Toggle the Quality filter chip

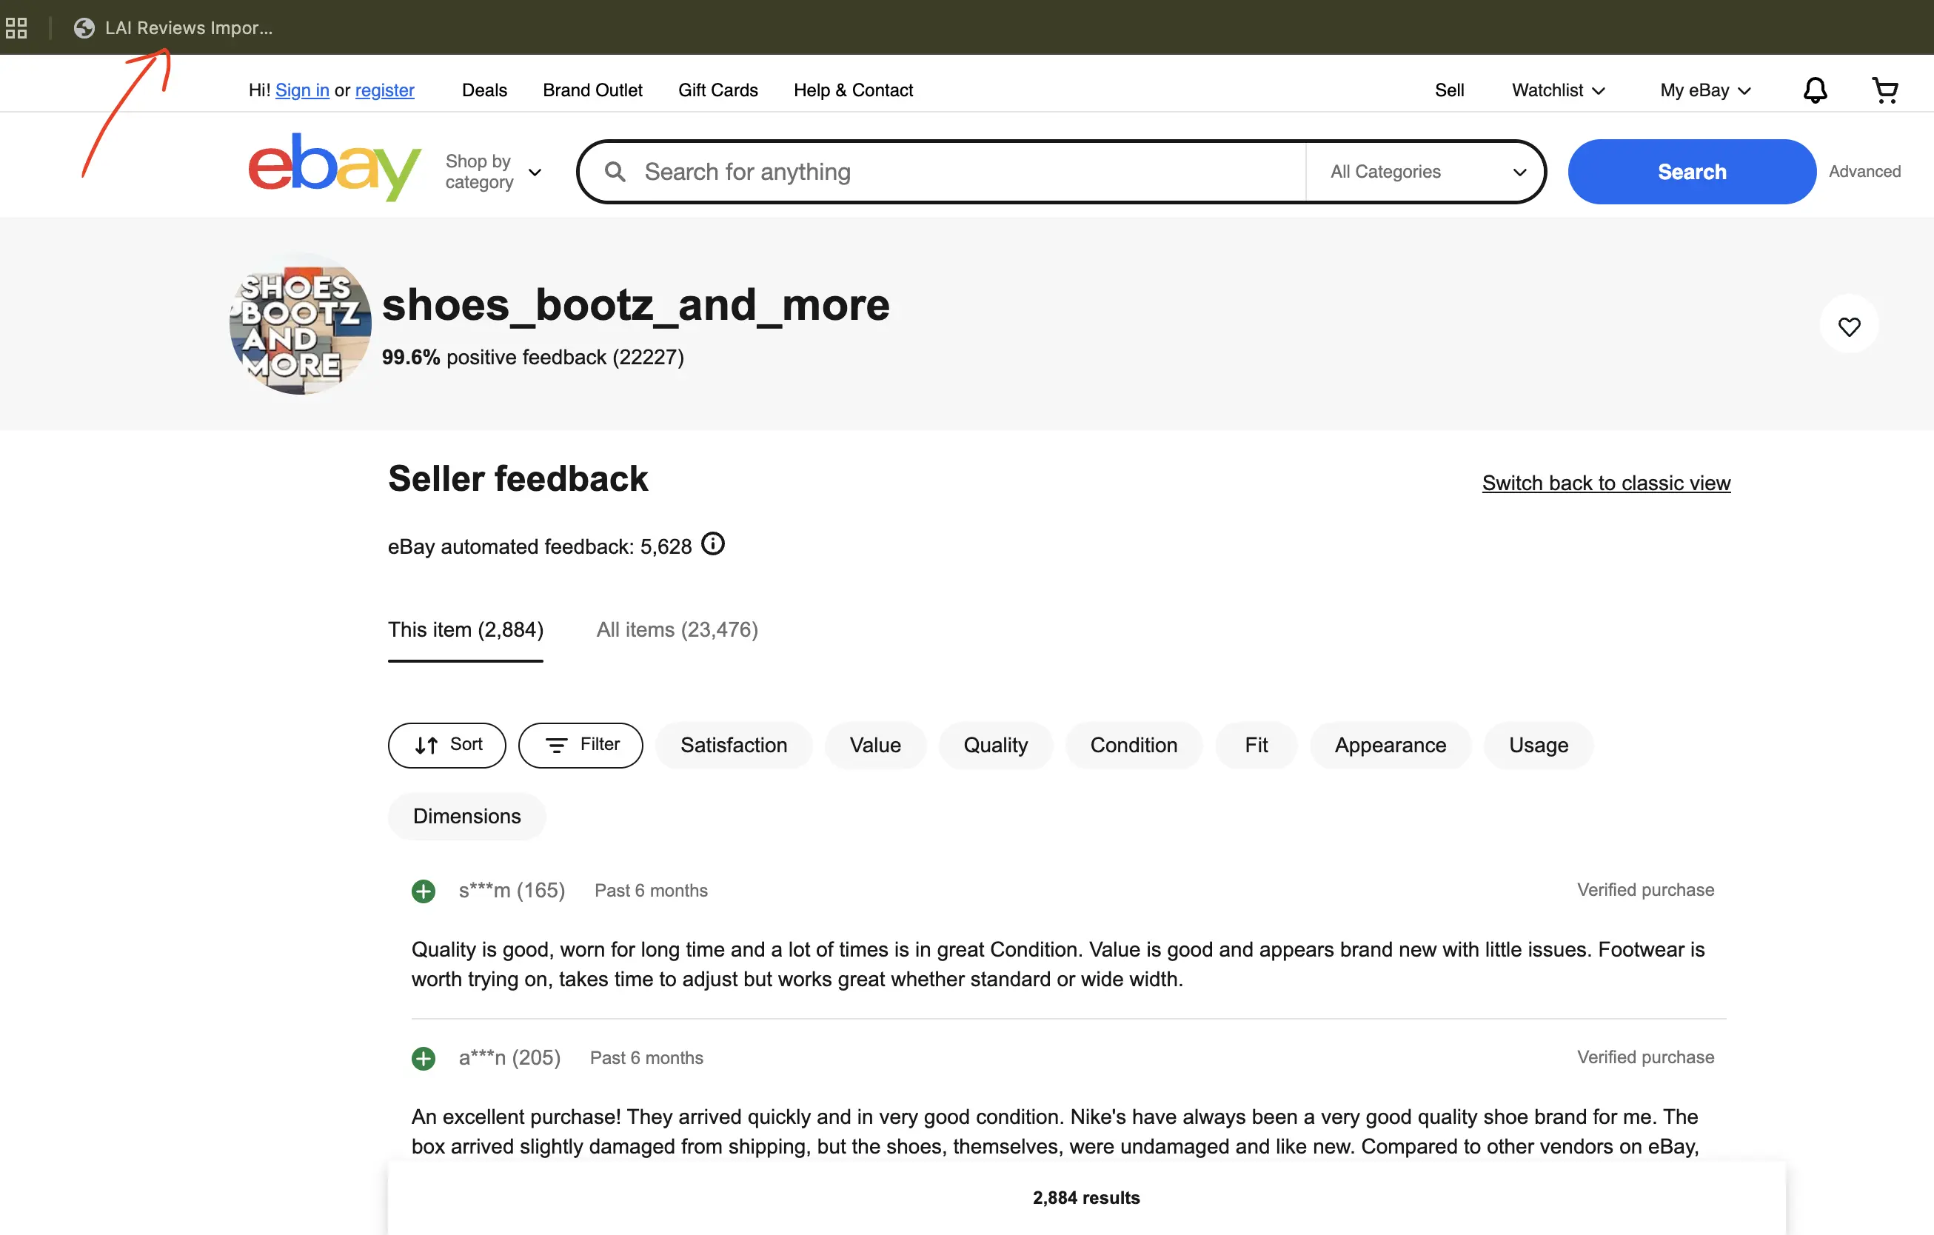click(995, 745)
